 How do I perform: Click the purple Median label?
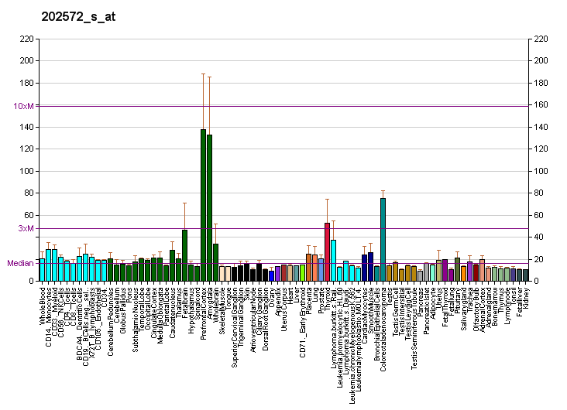pyautogui.click(x=20, y=263)
